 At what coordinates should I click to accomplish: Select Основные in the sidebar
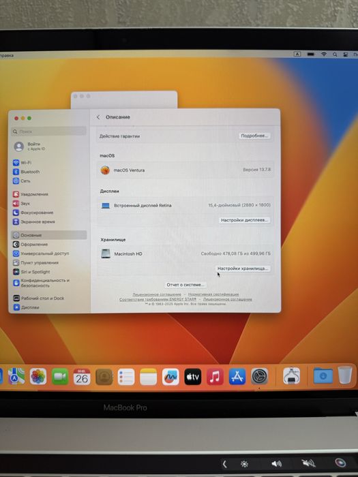tap(48, 235)
